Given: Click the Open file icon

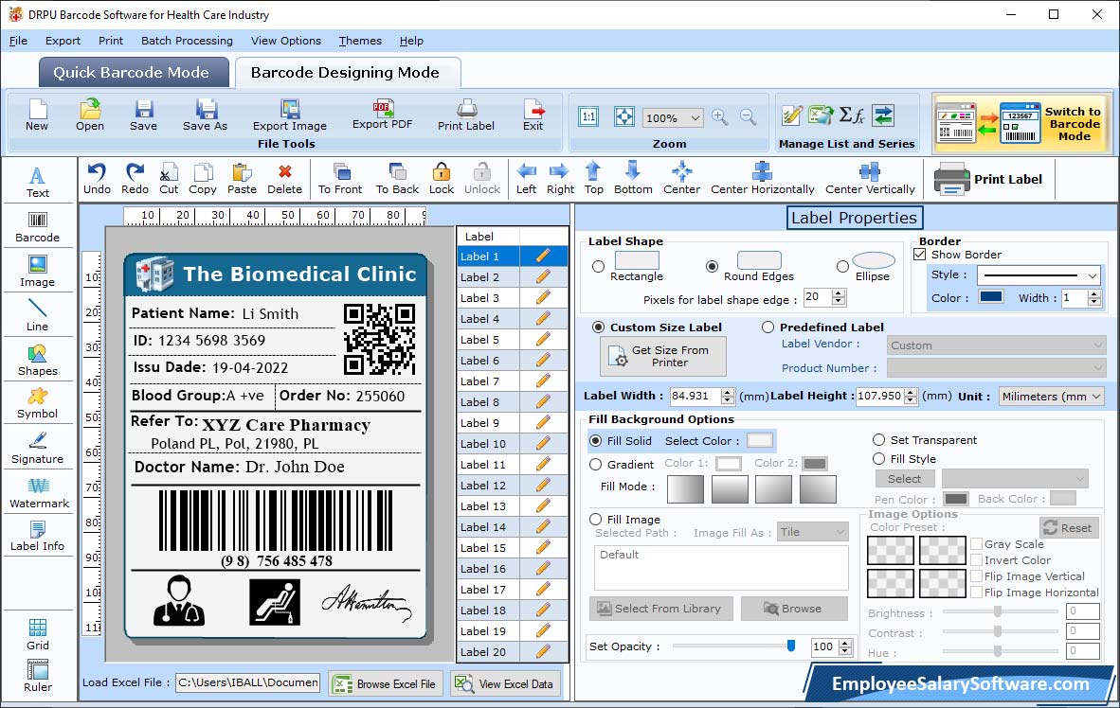Looking at the screenshot, I should (x=90, y=115).
